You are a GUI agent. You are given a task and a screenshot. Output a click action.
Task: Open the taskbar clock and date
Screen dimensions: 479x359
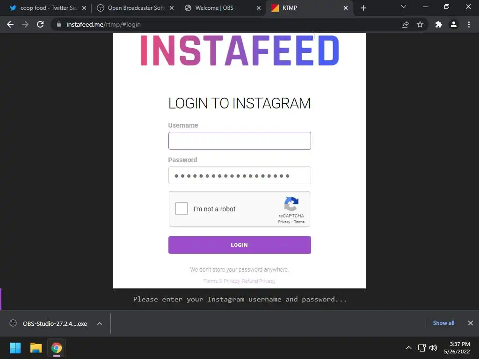tap(457, 348)
